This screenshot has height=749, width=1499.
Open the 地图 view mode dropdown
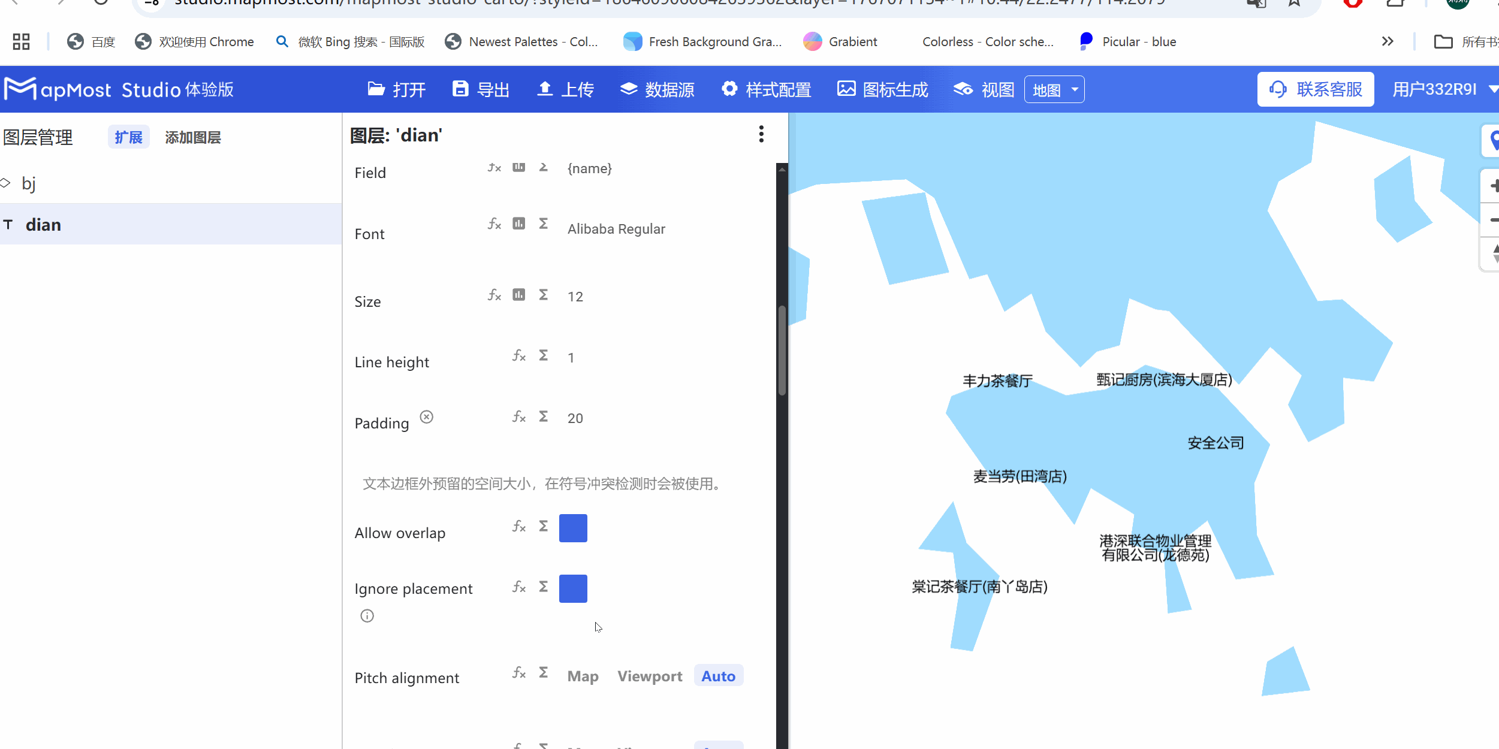1054,89
